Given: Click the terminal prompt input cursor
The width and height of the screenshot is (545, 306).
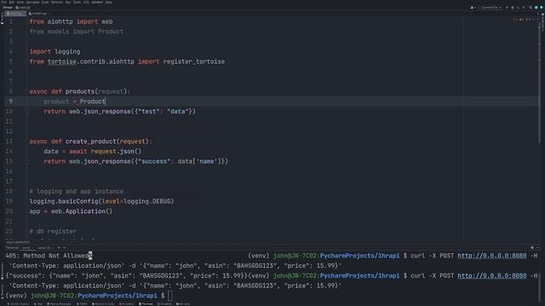Looking at the screenshot, I should tap(170, 296).
